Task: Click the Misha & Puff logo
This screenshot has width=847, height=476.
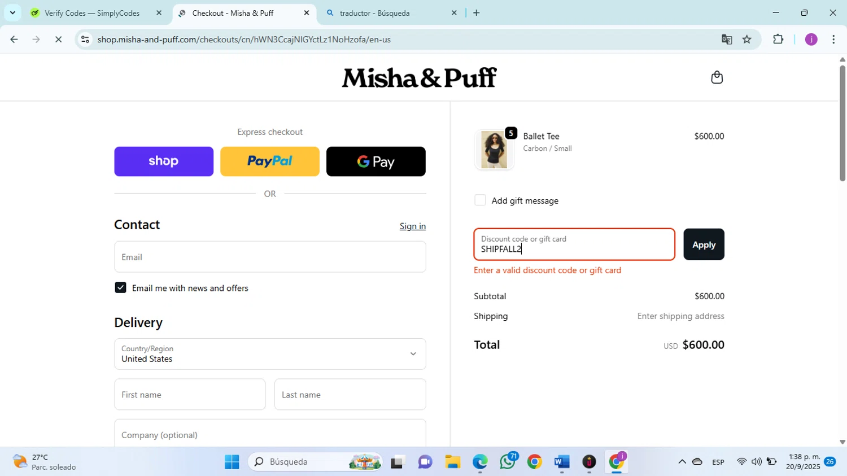Action: pos(419,78)
